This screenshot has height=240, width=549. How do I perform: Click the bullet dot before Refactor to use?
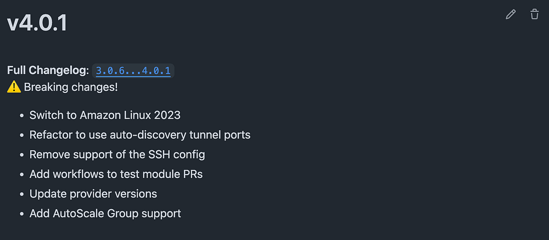pos(22,135)
